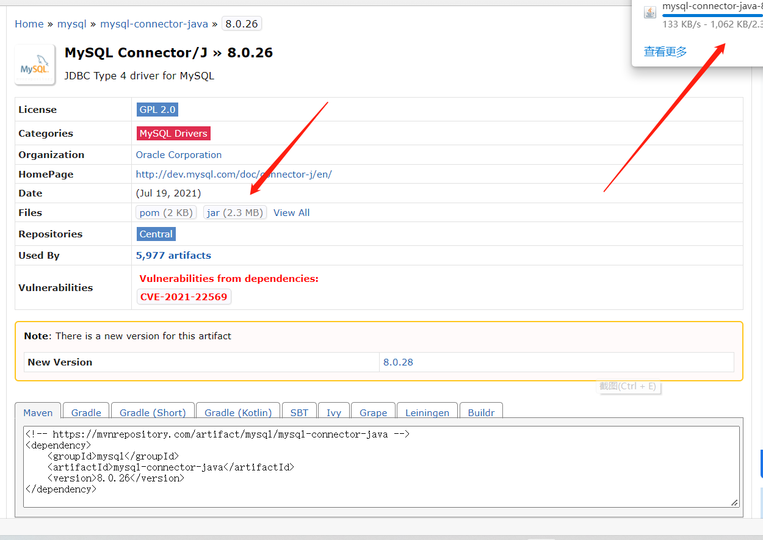Switch to the Gradle (Kotlin) tab
This screenshot has width=763, height=540.
pos(238,412)
